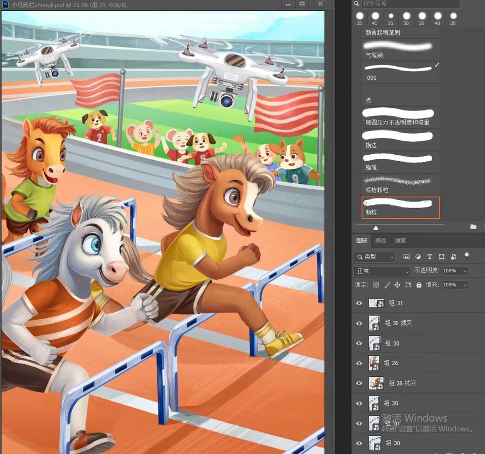Viewport: 485px width, 454px height.
Task: Click the magnifier icon beside brush search
Action: 357,3
